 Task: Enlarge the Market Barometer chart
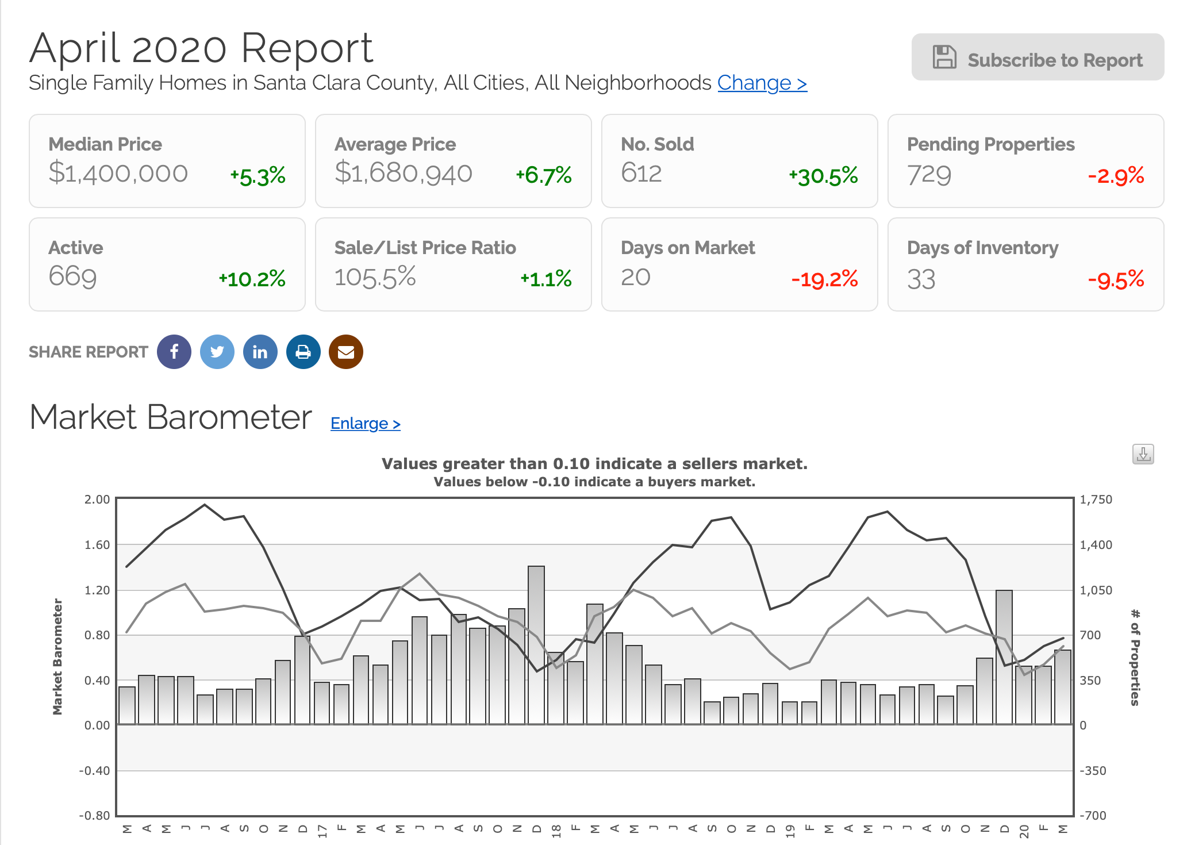pyautogui.click(x=366, y=424)
